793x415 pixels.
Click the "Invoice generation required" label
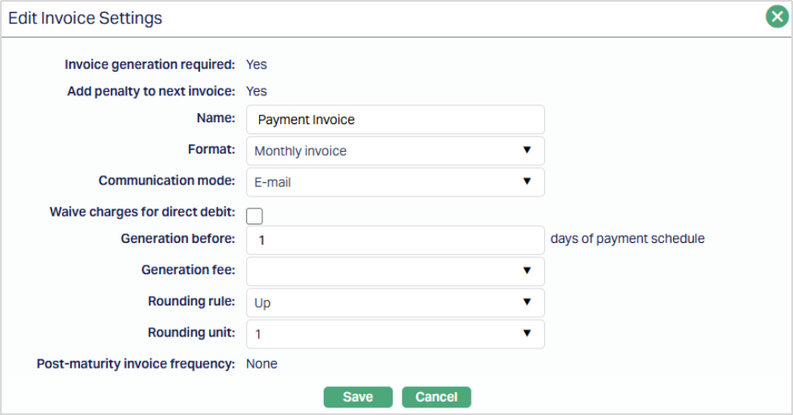tap(150, 64)
